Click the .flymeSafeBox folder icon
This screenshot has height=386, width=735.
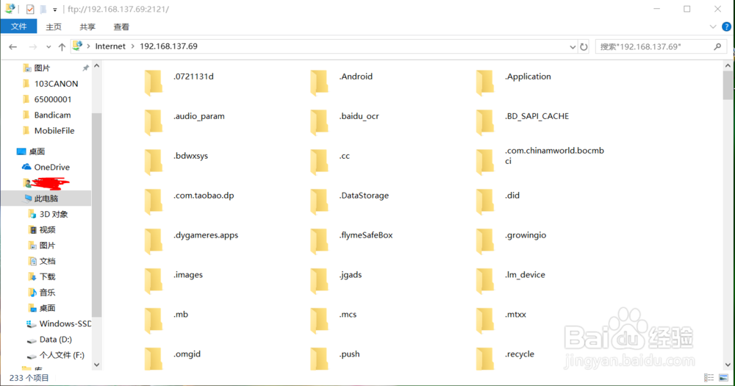click(x=319, y=241)
